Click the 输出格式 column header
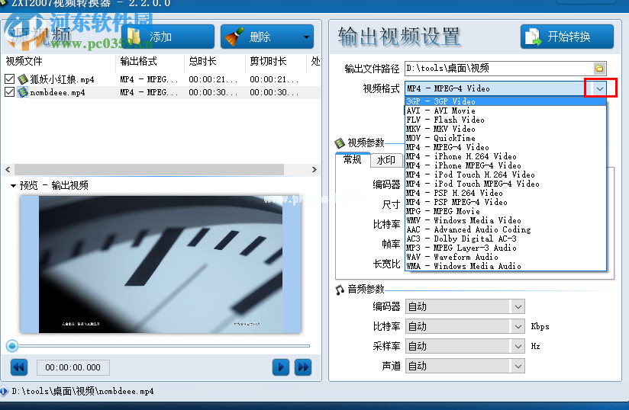Screen dimensions: 629x410 [150, 61]
